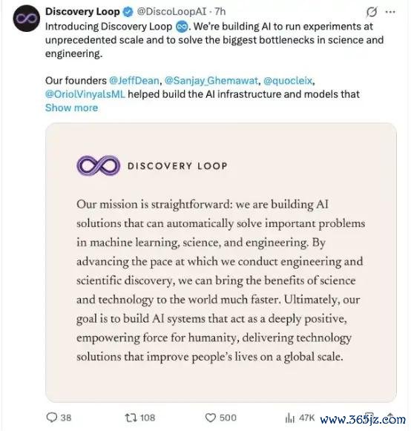Open the 7h timestamp permalink
Screen dimensions: 411x431
[x=220, y=12]
